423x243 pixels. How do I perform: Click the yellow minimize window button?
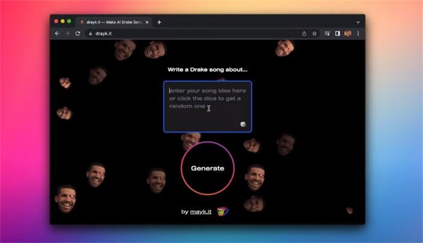[63, 21]
